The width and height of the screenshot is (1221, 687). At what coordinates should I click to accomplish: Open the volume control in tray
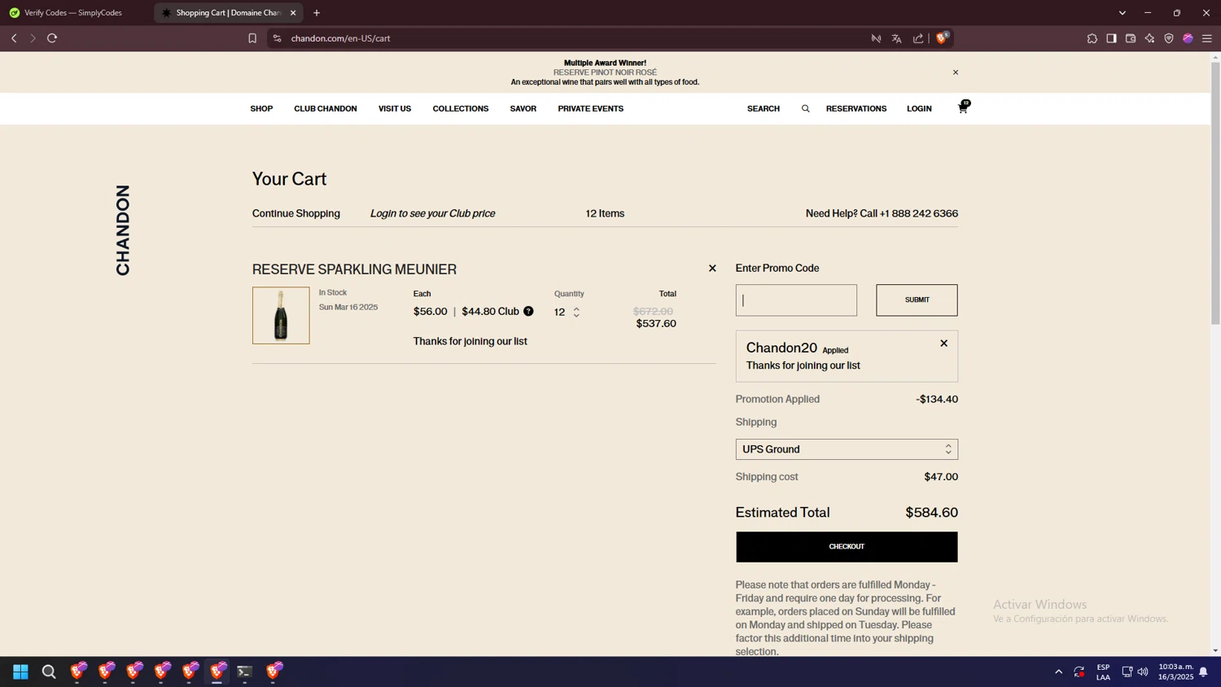(1143, 672)
